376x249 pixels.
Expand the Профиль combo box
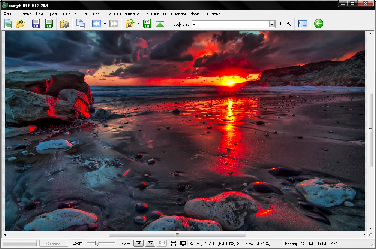click(272, 24)
